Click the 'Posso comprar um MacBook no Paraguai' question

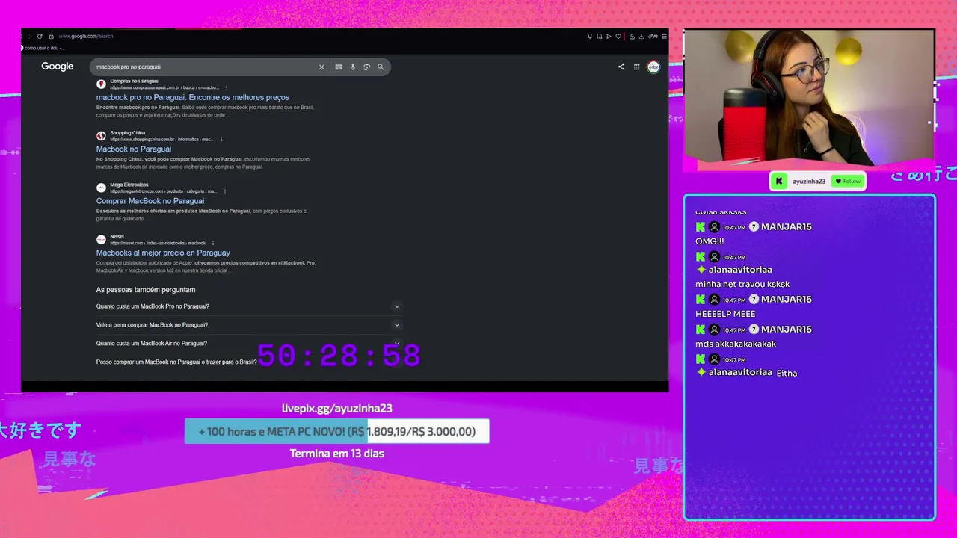[176, 362]
